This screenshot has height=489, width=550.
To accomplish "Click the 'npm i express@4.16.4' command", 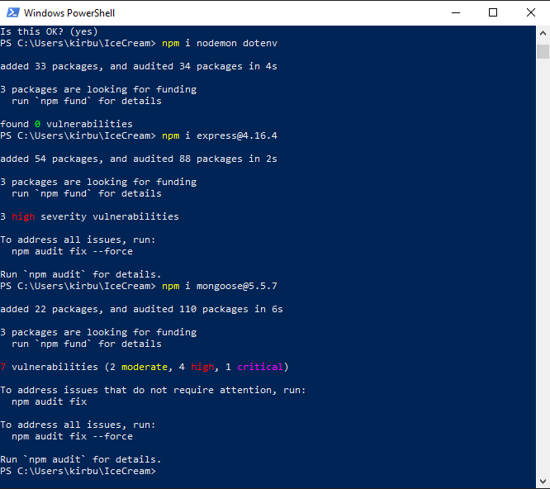I will [x=220, y=135].
